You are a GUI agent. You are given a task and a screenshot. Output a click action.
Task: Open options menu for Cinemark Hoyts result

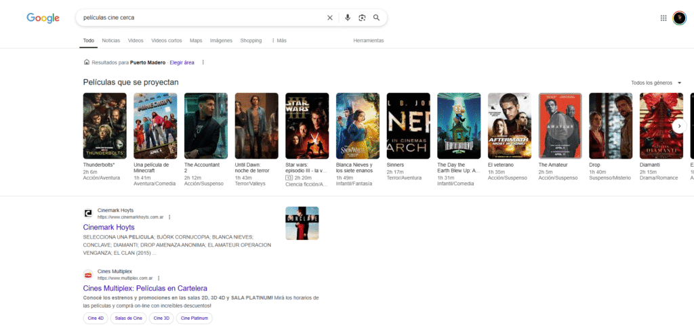pos(169,217)
